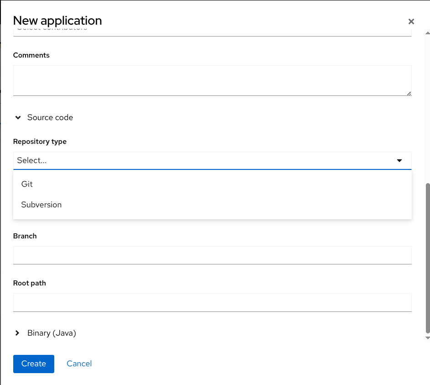
Task: Click the Source code section label
Action: coord(50,118)
